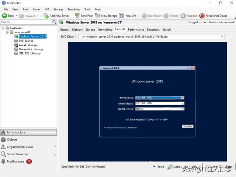Open the VM menu

pos(47,9)
